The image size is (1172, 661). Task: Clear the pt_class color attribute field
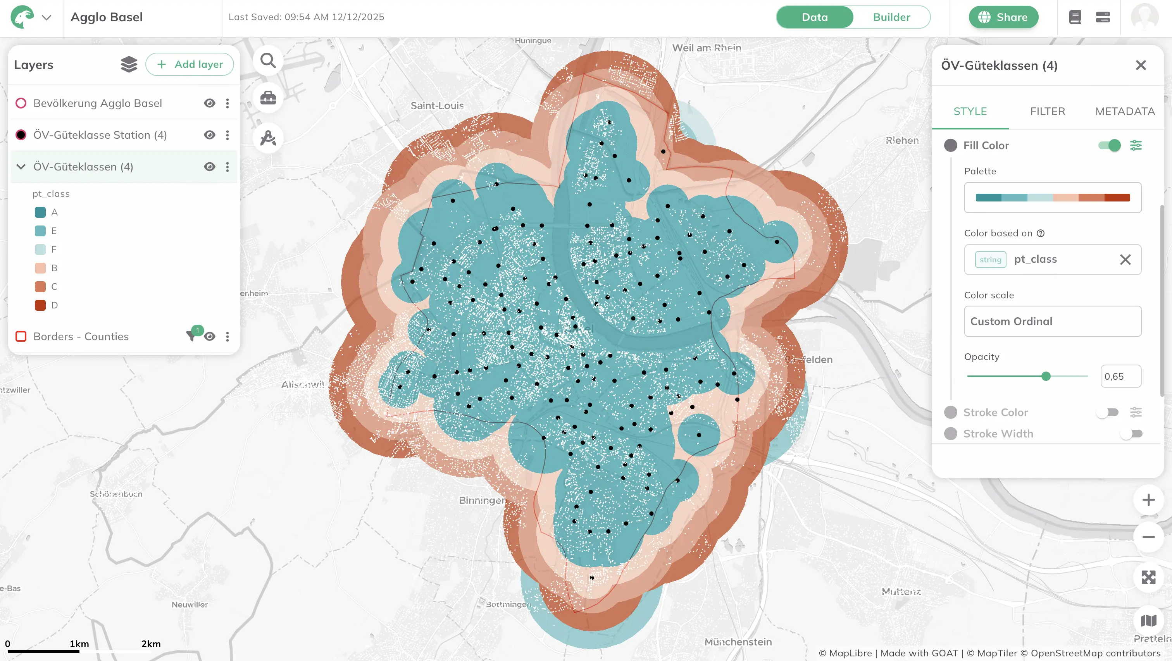pyautogui.click(x=1126, y=259)
